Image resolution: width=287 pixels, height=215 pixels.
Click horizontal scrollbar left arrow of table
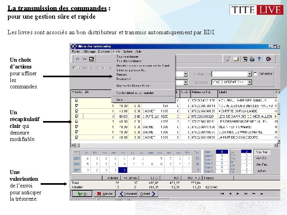coord(73,145)
